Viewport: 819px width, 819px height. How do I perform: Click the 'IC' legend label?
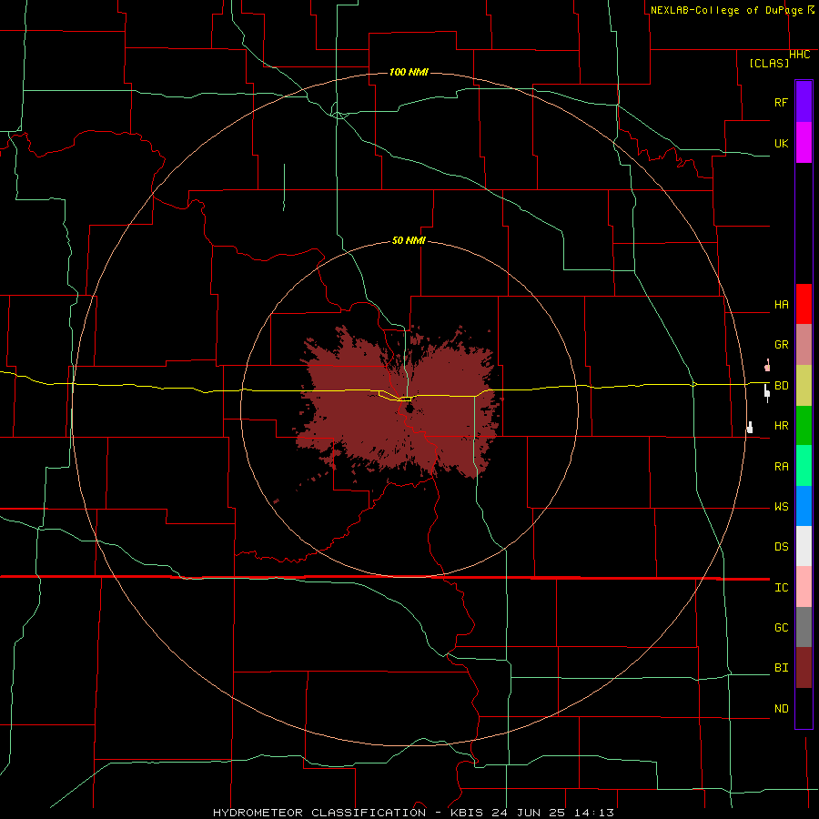coord(781,588)
